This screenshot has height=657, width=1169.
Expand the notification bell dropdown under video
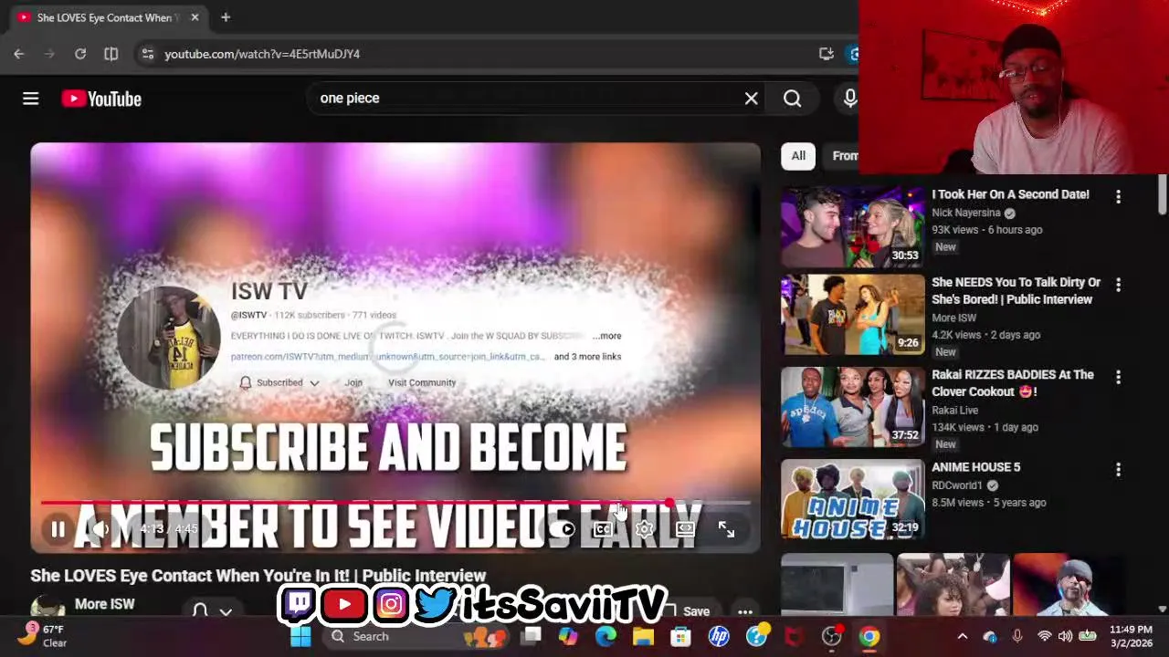point(212,610)
